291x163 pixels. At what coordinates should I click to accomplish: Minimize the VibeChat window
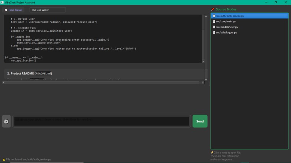click(266, 3)
